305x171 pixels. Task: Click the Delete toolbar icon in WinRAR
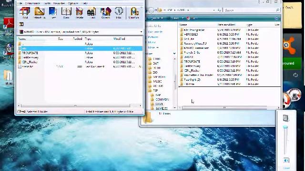coord(79,13)
